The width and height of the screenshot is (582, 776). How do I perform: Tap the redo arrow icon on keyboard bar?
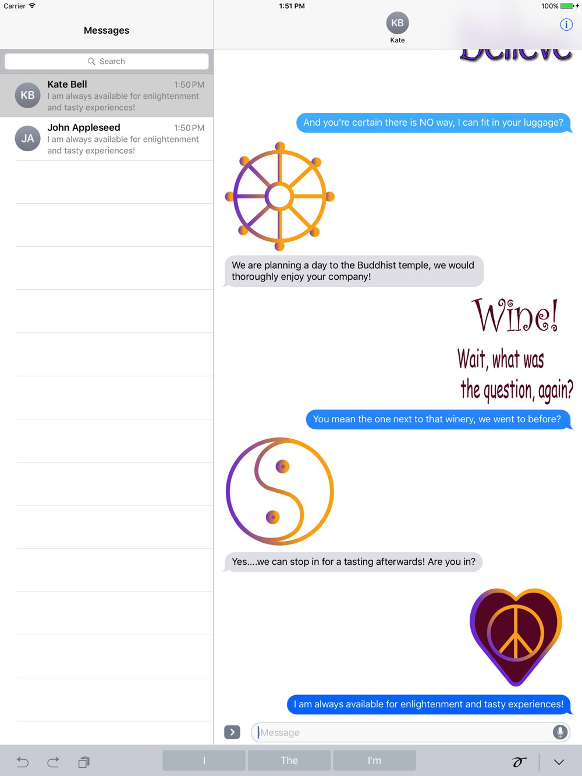(53, 761)
